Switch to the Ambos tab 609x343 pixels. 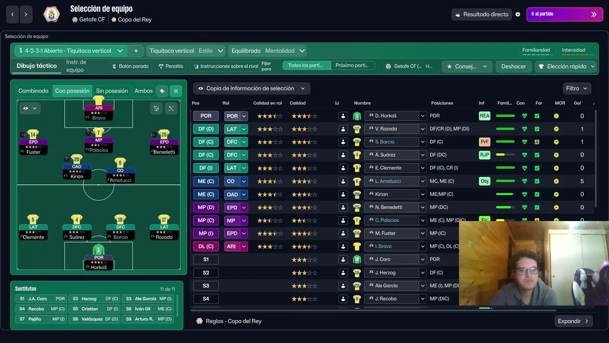(x=144, y=91)
